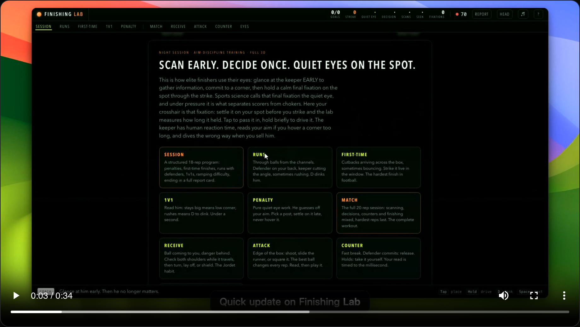Toggle the music note sound button

click(523, 14)
